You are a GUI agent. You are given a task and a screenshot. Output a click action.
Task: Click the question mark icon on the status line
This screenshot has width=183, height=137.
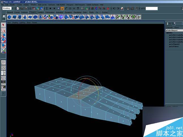[78, 8]
